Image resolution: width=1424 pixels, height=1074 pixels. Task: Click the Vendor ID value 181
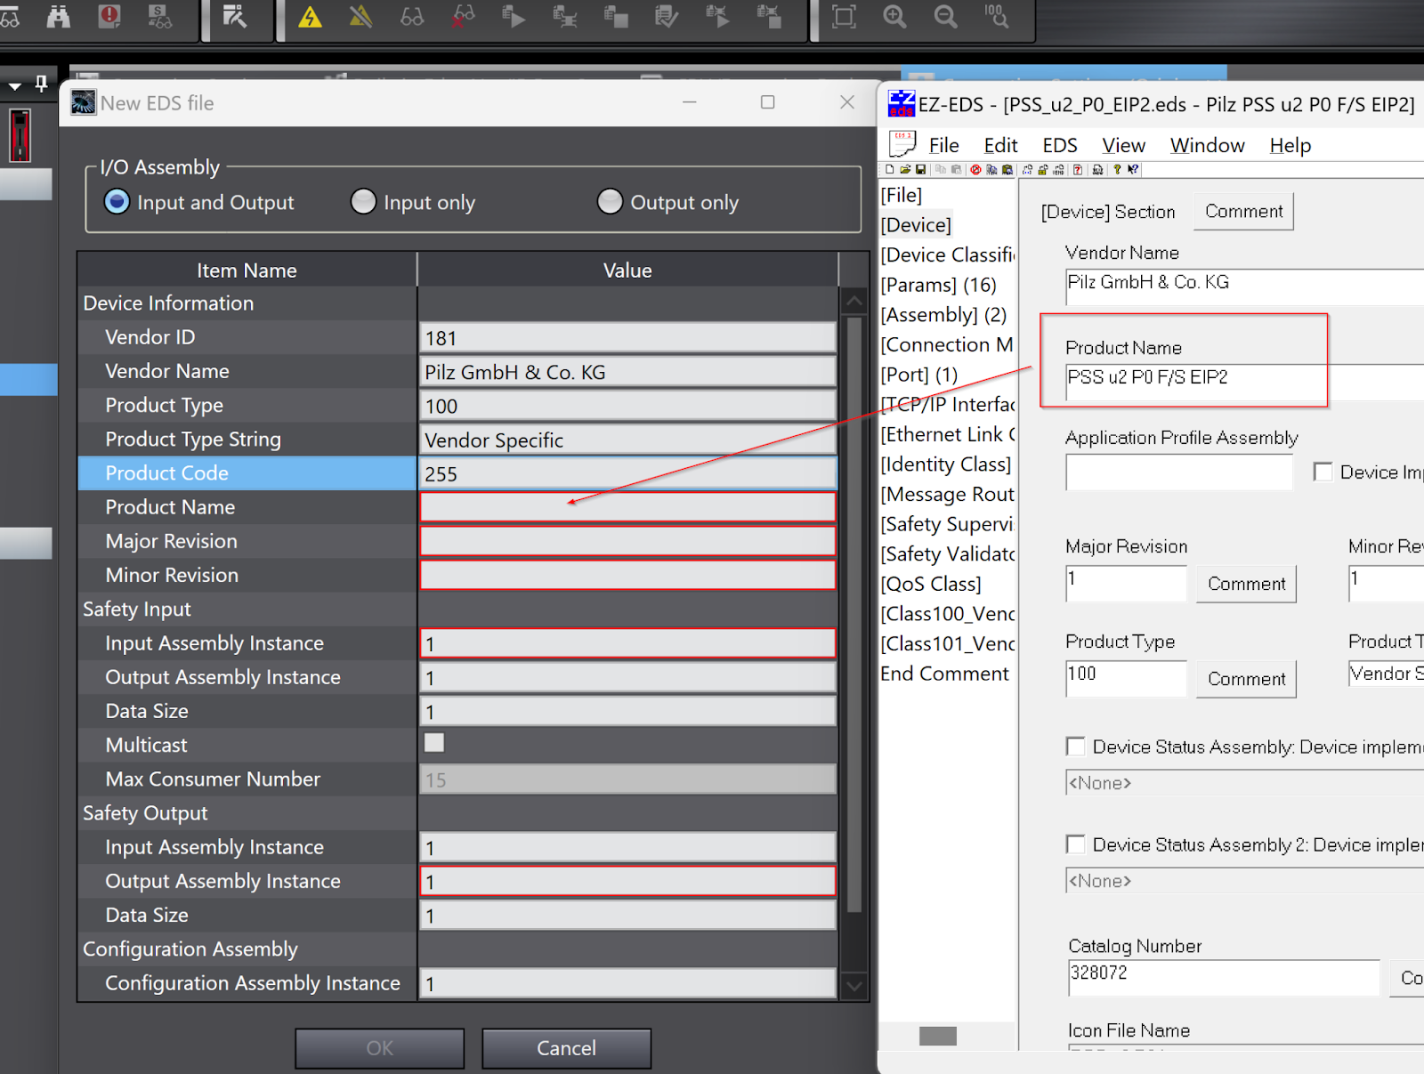(x=627, y=338)
